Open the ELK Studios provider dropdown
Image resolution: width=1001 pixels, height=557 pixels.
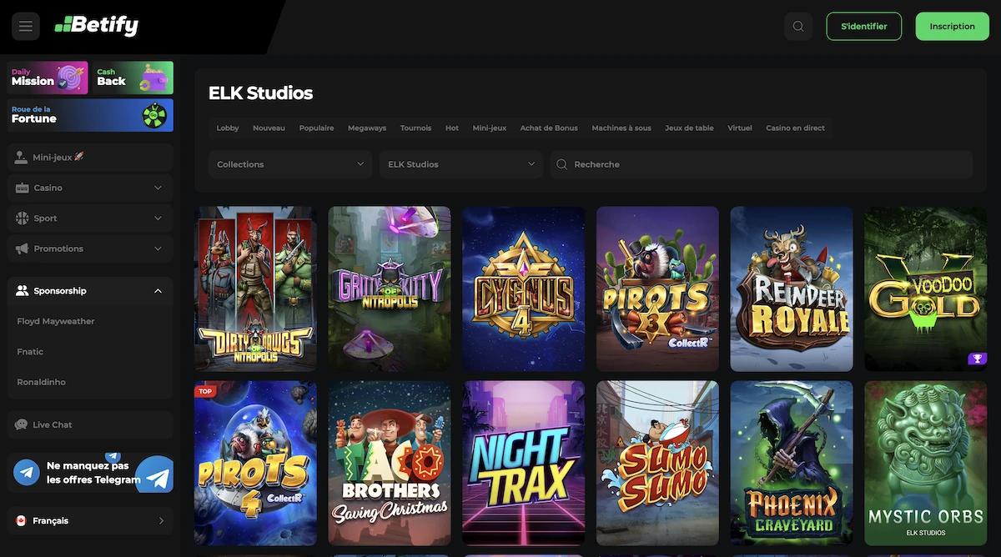tap(460, 164)
